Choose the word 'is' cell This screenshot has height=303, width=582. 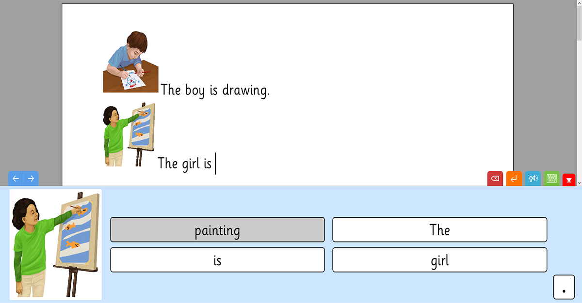click(217, 260)
